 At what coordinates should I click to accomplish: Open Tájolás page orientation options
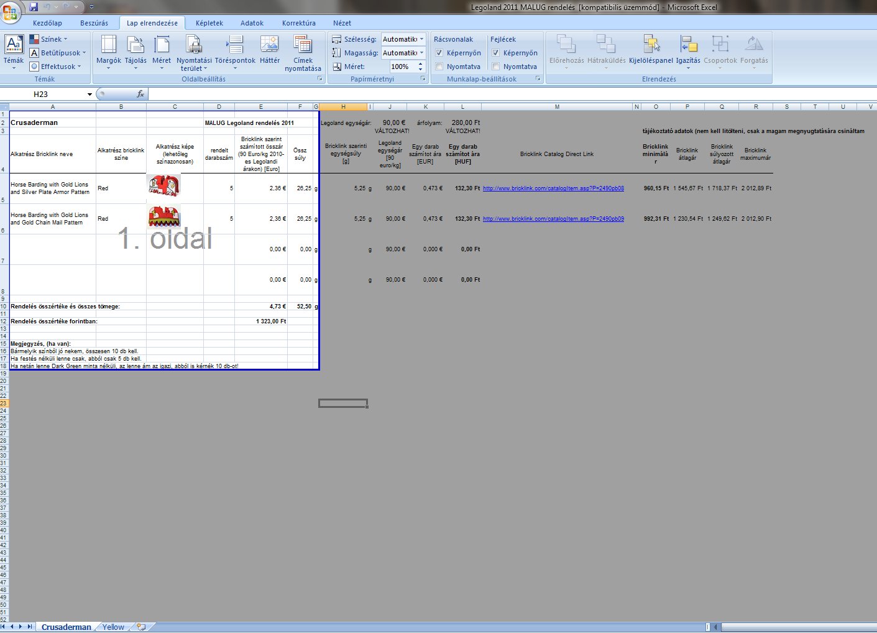point(135,52)
